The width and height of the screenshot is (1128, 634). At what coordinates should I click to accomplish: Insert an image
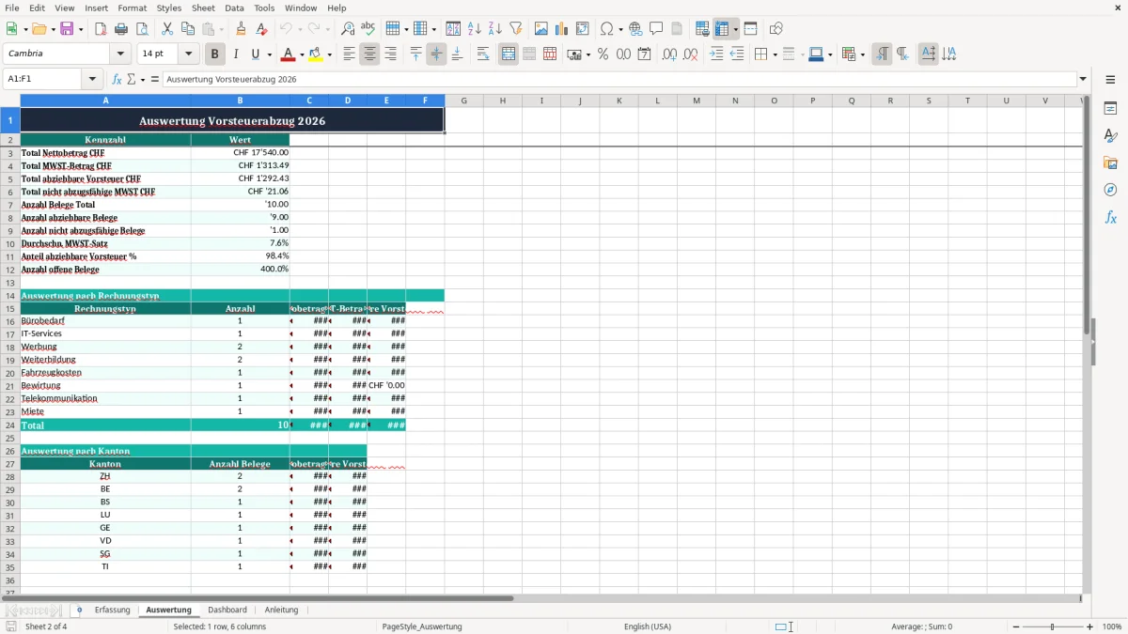[542, 29]
